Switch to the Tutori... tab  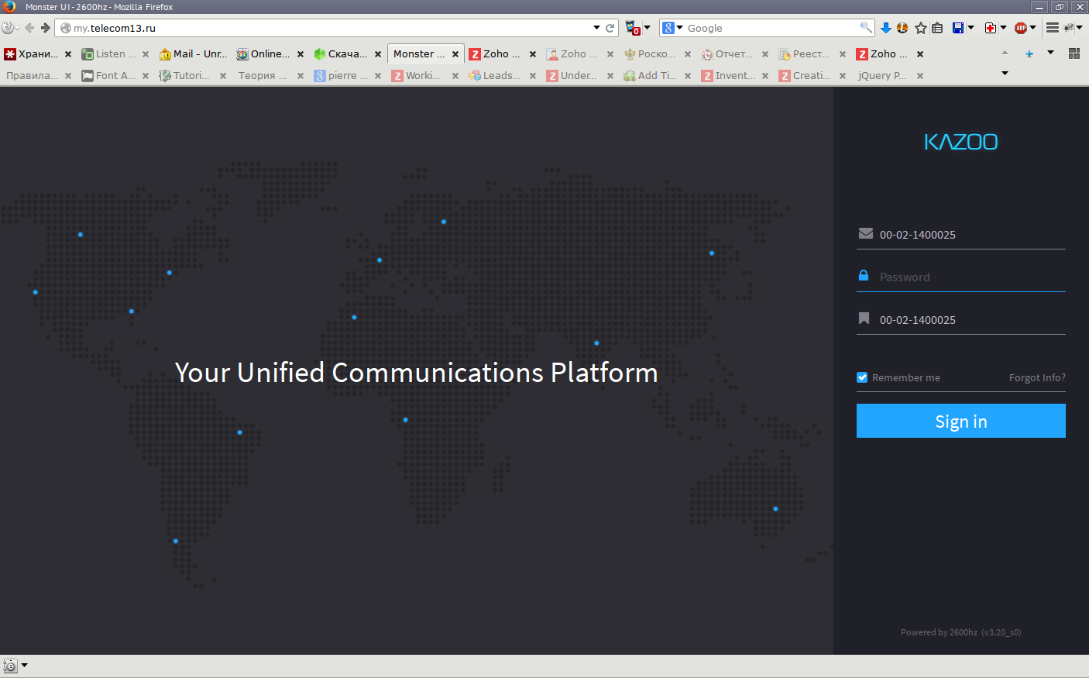coord(193,76)
